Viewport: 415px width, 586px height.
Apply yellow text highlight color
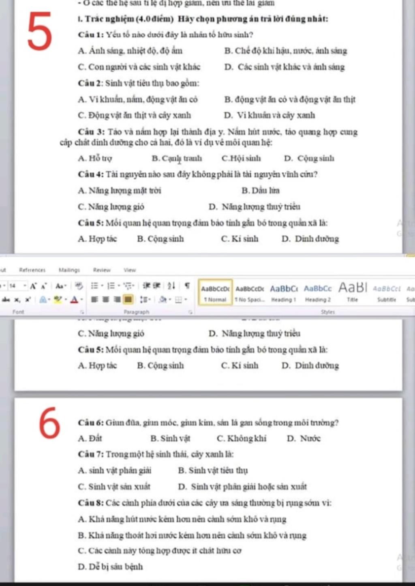click(58, 299)
